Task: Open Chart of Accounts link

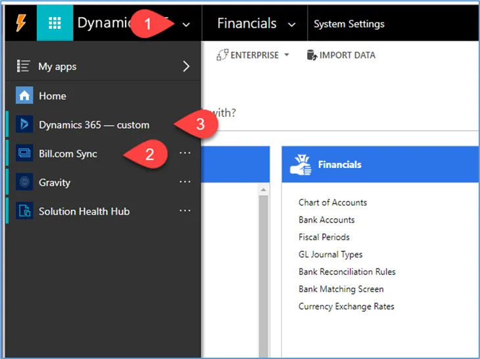Action: coord(333,202)
